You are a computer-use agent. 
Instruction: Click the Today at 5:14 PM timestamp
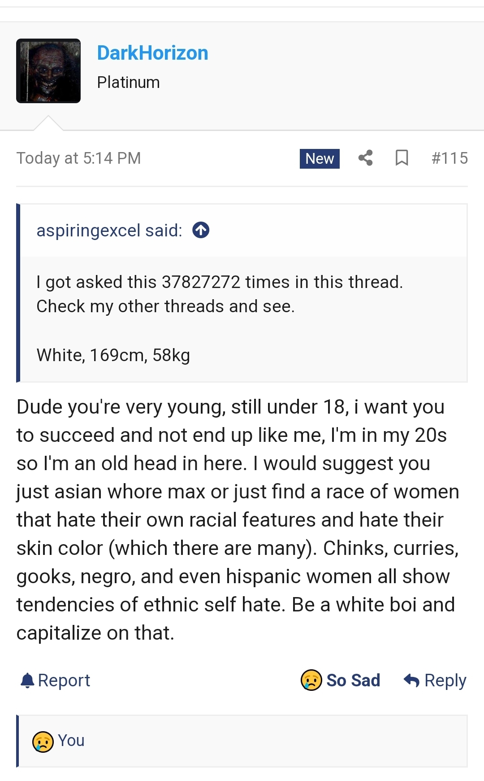pyautogui.click(x=79, y=158)
